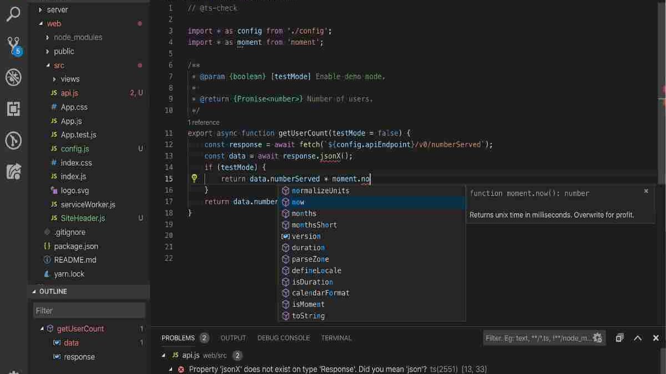Switch to the Terminal tab
The height and width of the screenshot is (374, 666).
pos(336,338)
